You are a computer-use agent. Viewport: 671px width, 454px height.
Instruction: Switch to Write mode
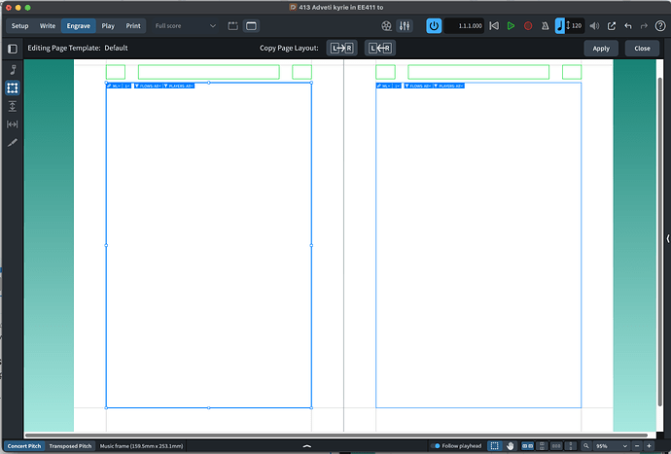[x=48, y=25]
